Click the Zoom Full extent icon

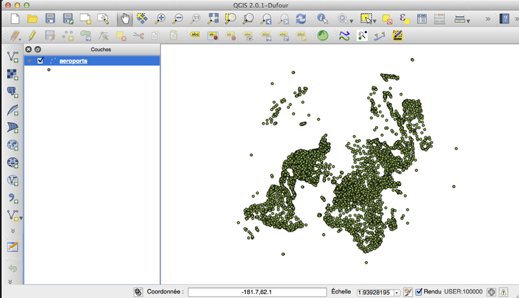click(213, 19)
